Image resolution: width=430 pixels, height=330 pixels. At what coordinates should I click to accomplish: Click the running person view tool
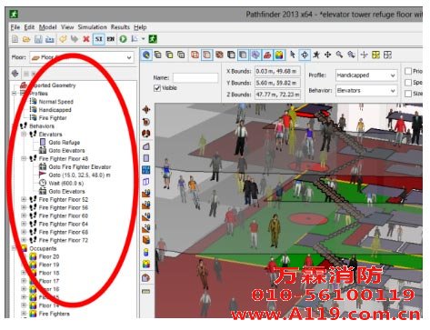pyautogui.click(x=316, y=55)
